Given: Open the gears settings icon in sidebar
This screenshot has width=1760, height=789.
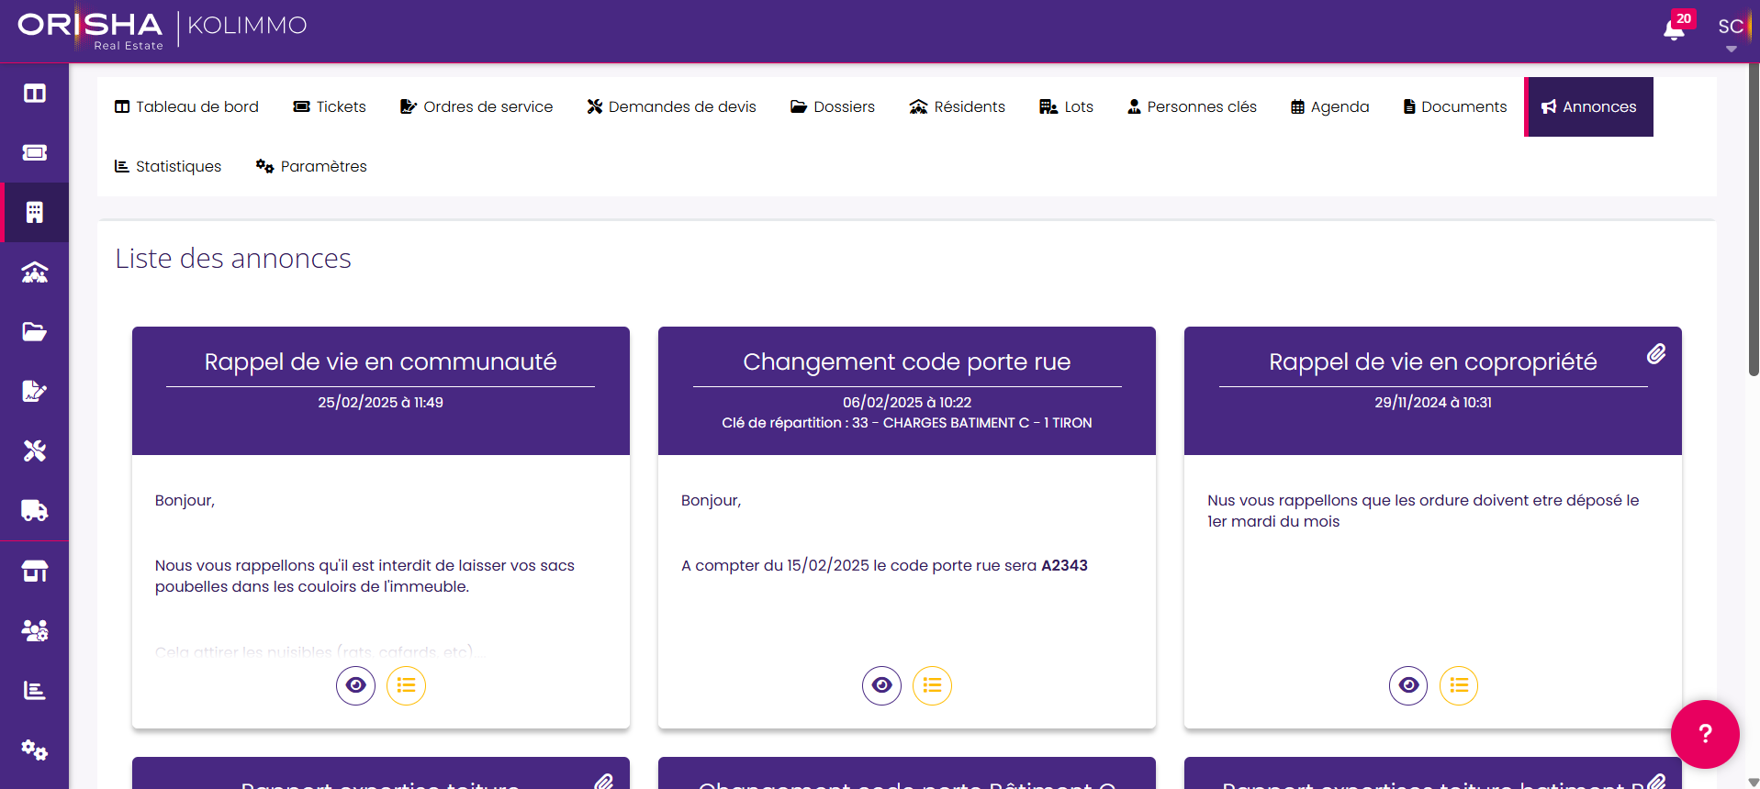Looking at the screenshot, I should tap(35, 750).
